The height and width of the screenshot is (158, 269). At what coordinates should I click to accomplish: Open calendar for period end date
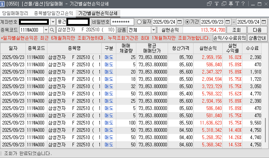coord(265,21)
